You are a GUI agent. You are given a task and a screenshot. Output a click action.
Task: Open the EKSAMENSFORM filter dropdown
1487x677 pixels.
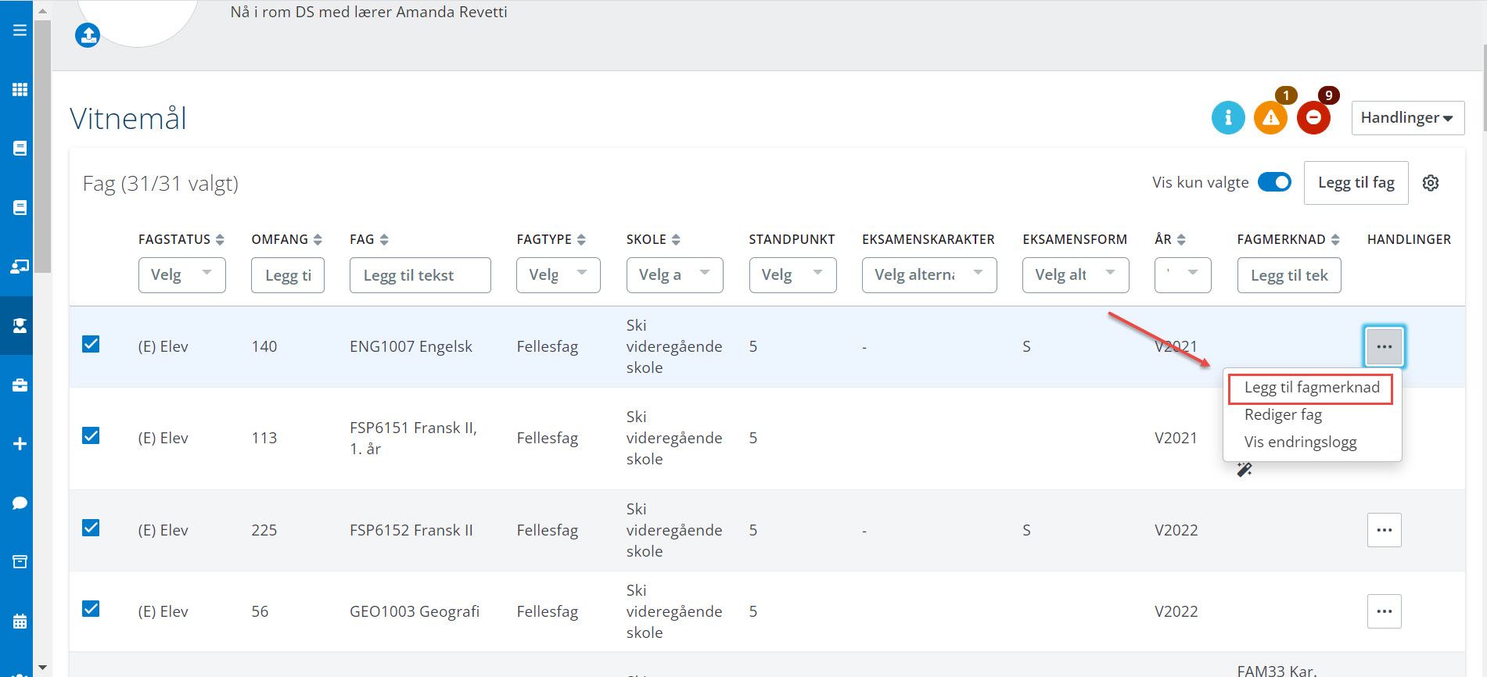pos(1076,275)
